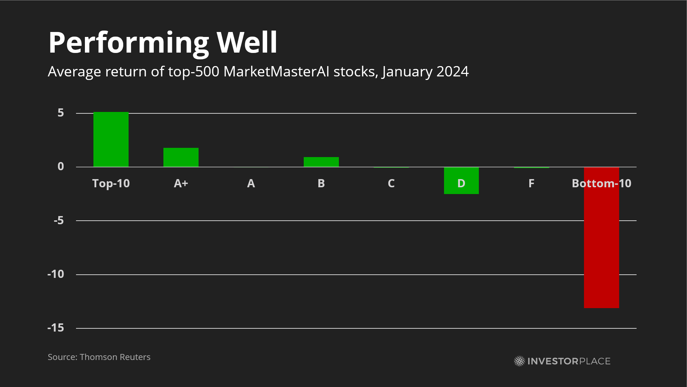The width and height of the screenshot is (687, 387).
Task: Click the F category label
Action: point(531,183)
